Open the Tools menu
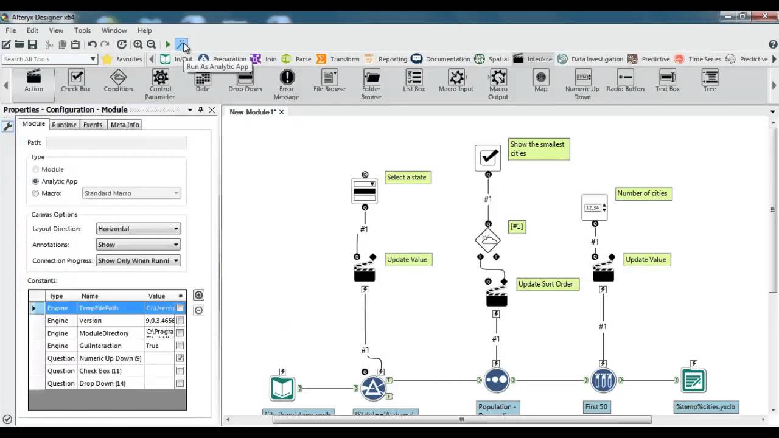779x438 pixels. (82, 30)
